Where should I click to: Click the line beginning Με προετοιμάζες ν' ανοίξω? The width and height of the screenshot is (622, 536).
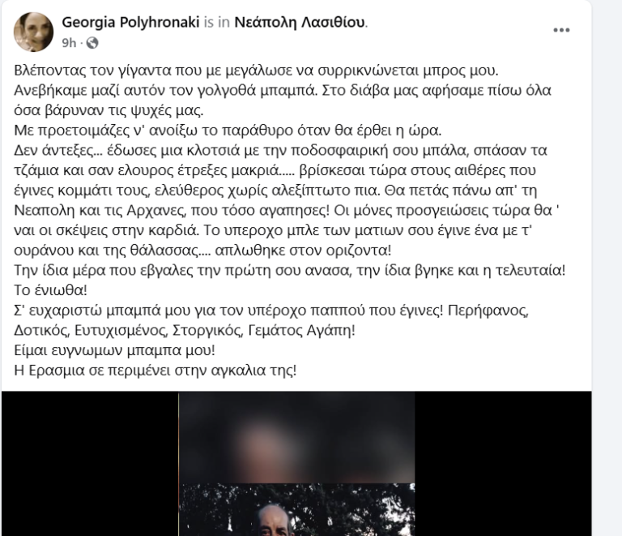(228, 131)
